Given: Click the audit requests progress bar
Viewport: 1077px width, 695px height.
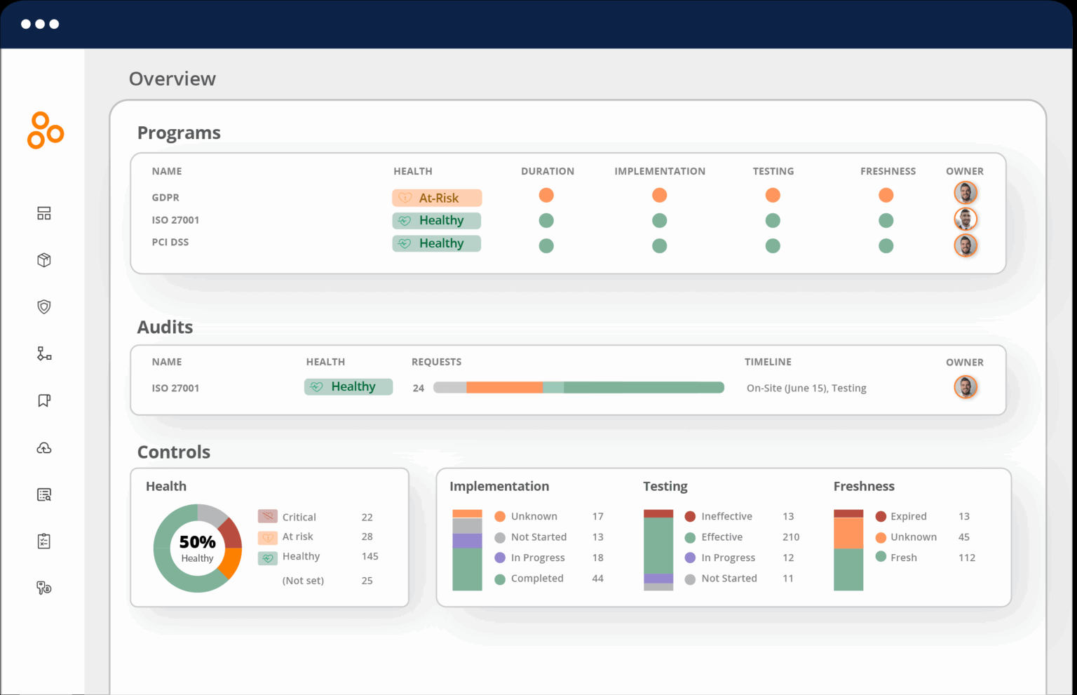Looking at the screenshot, I should coord(578,388).
